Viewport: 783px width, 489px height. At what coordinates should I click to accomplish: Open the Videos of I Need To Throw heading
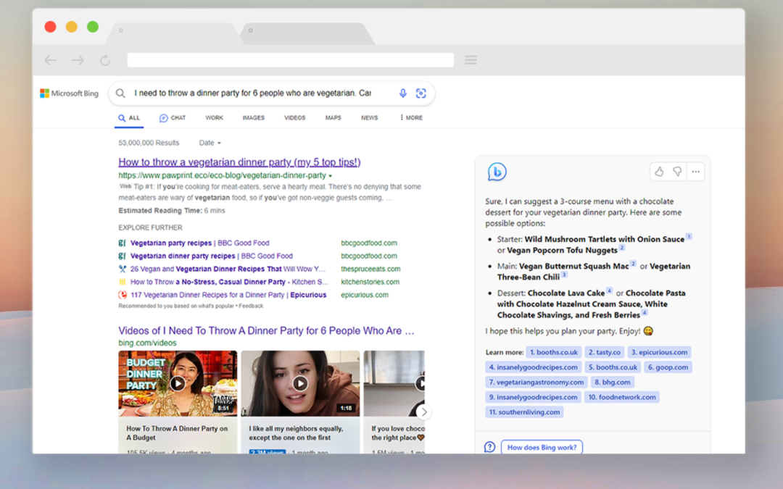click(266, 331)
